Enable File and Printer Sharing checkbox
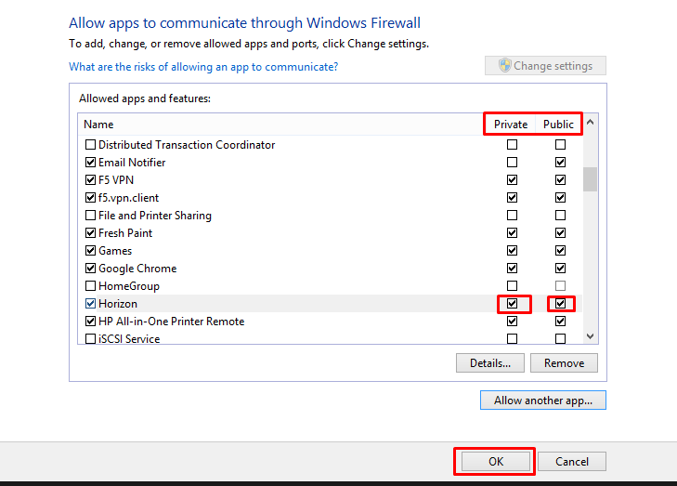The image size is (677, 486). [x=91, y=216]
